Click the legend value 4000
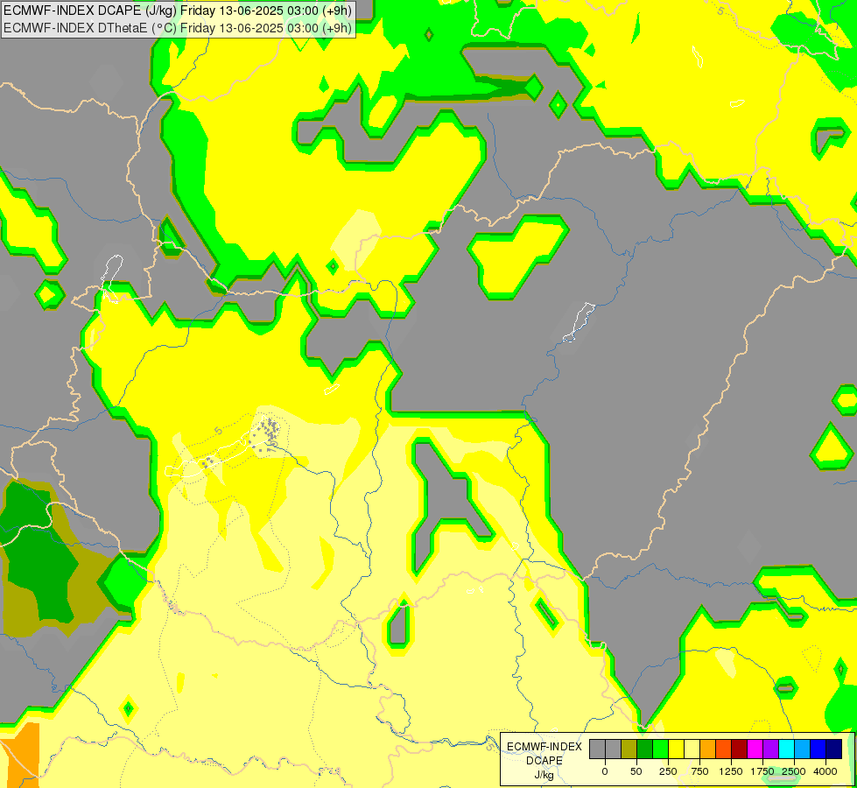 point(825,771)
